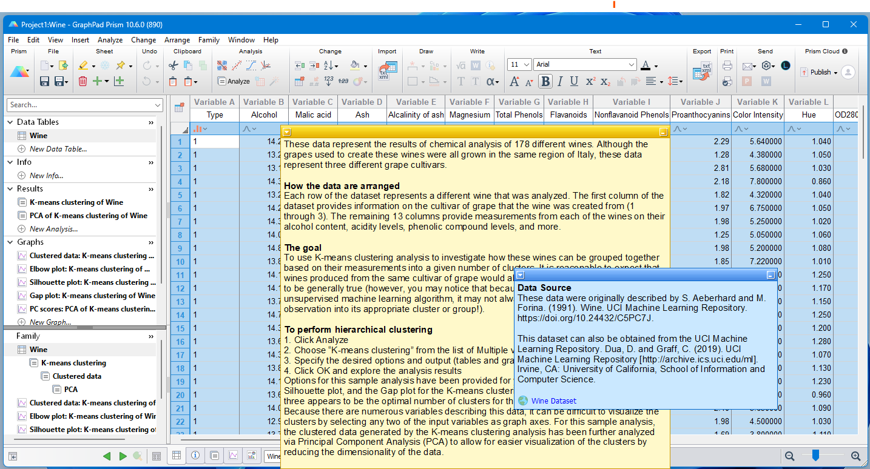
Task: Minimize the blue Data Source note
Action: tap(771, 275)
